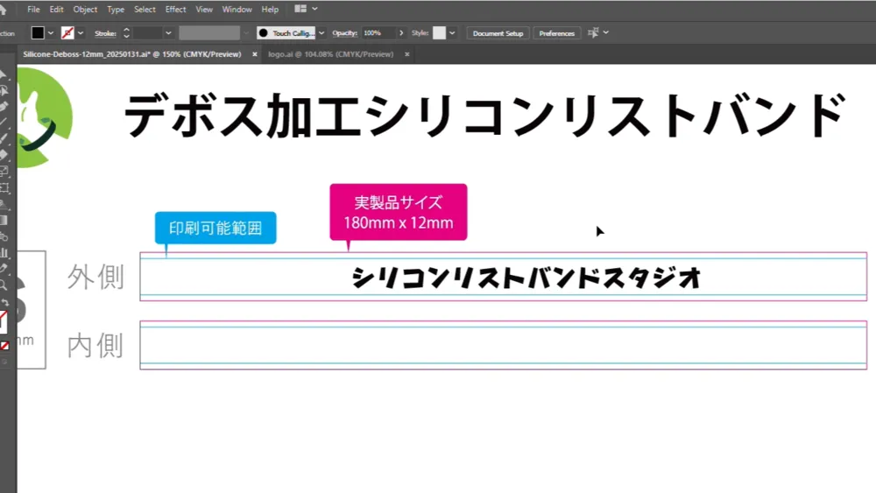Viewport: 876px width, 493px height.
Task: Open the Effect menu
Action: (x=175, y=10)
